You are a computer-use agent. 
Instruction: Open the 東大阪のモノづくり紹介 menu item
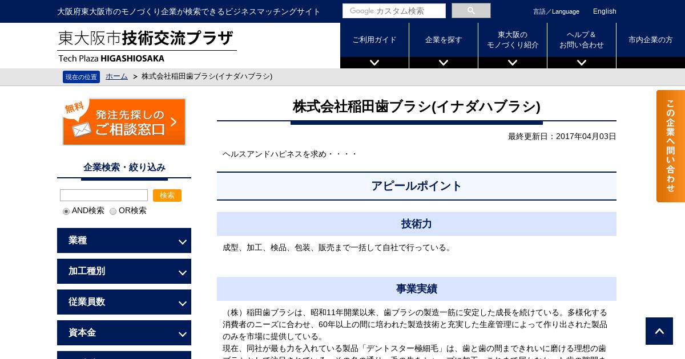point(513,40)
